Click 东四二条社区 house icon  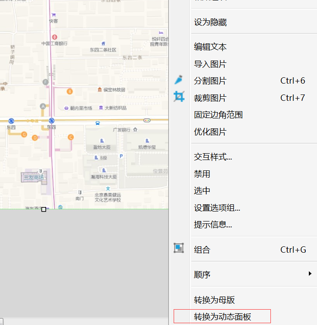(x=103, y=43)
